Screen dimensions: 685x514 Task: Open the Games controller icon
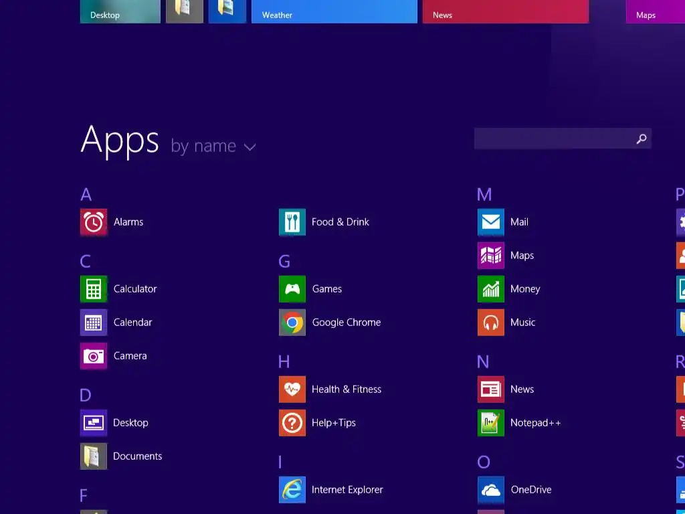tap(292, 289)
